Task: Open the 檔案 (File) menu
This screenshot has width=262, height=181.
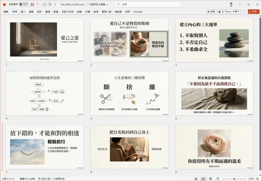Action: tap(6, 12)
